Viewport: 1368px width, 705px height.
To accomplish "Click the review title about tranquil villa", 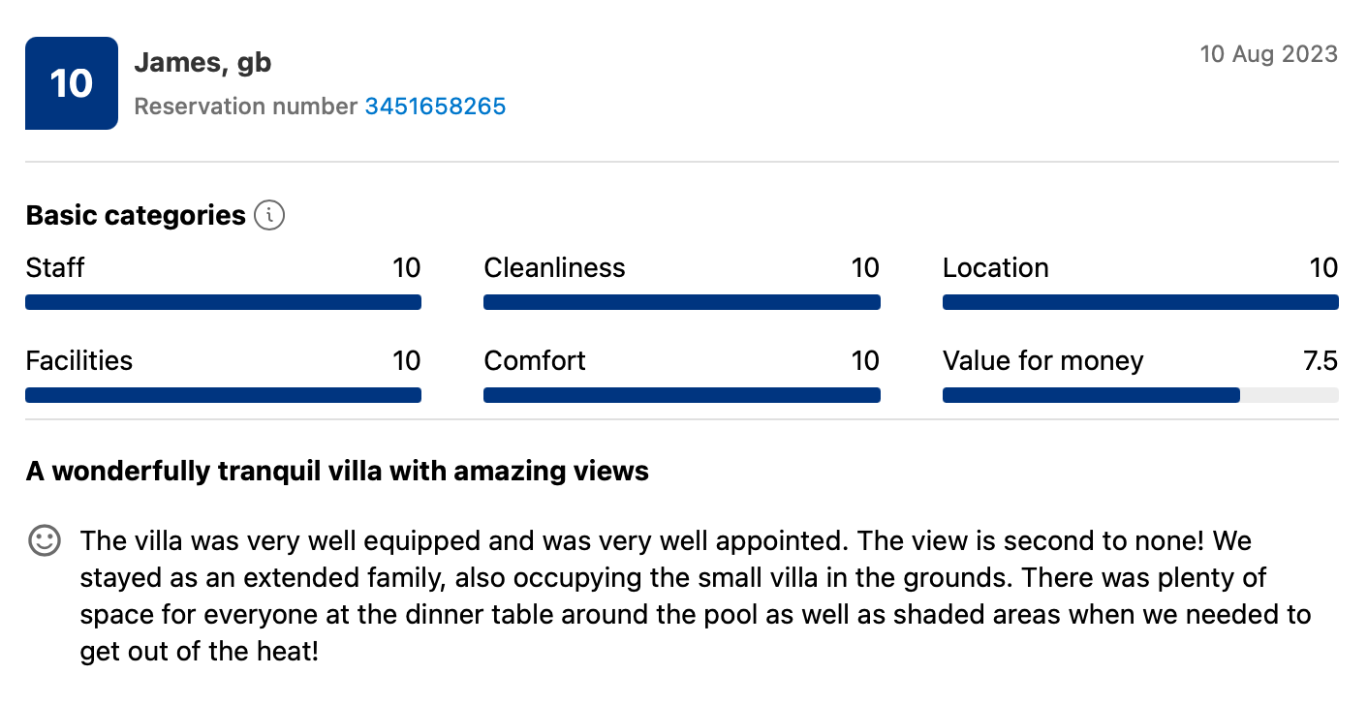I will [x=337, y=472].
